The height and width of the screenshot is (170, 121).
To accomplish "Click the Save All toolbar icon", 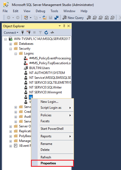I will click(56, 18).
